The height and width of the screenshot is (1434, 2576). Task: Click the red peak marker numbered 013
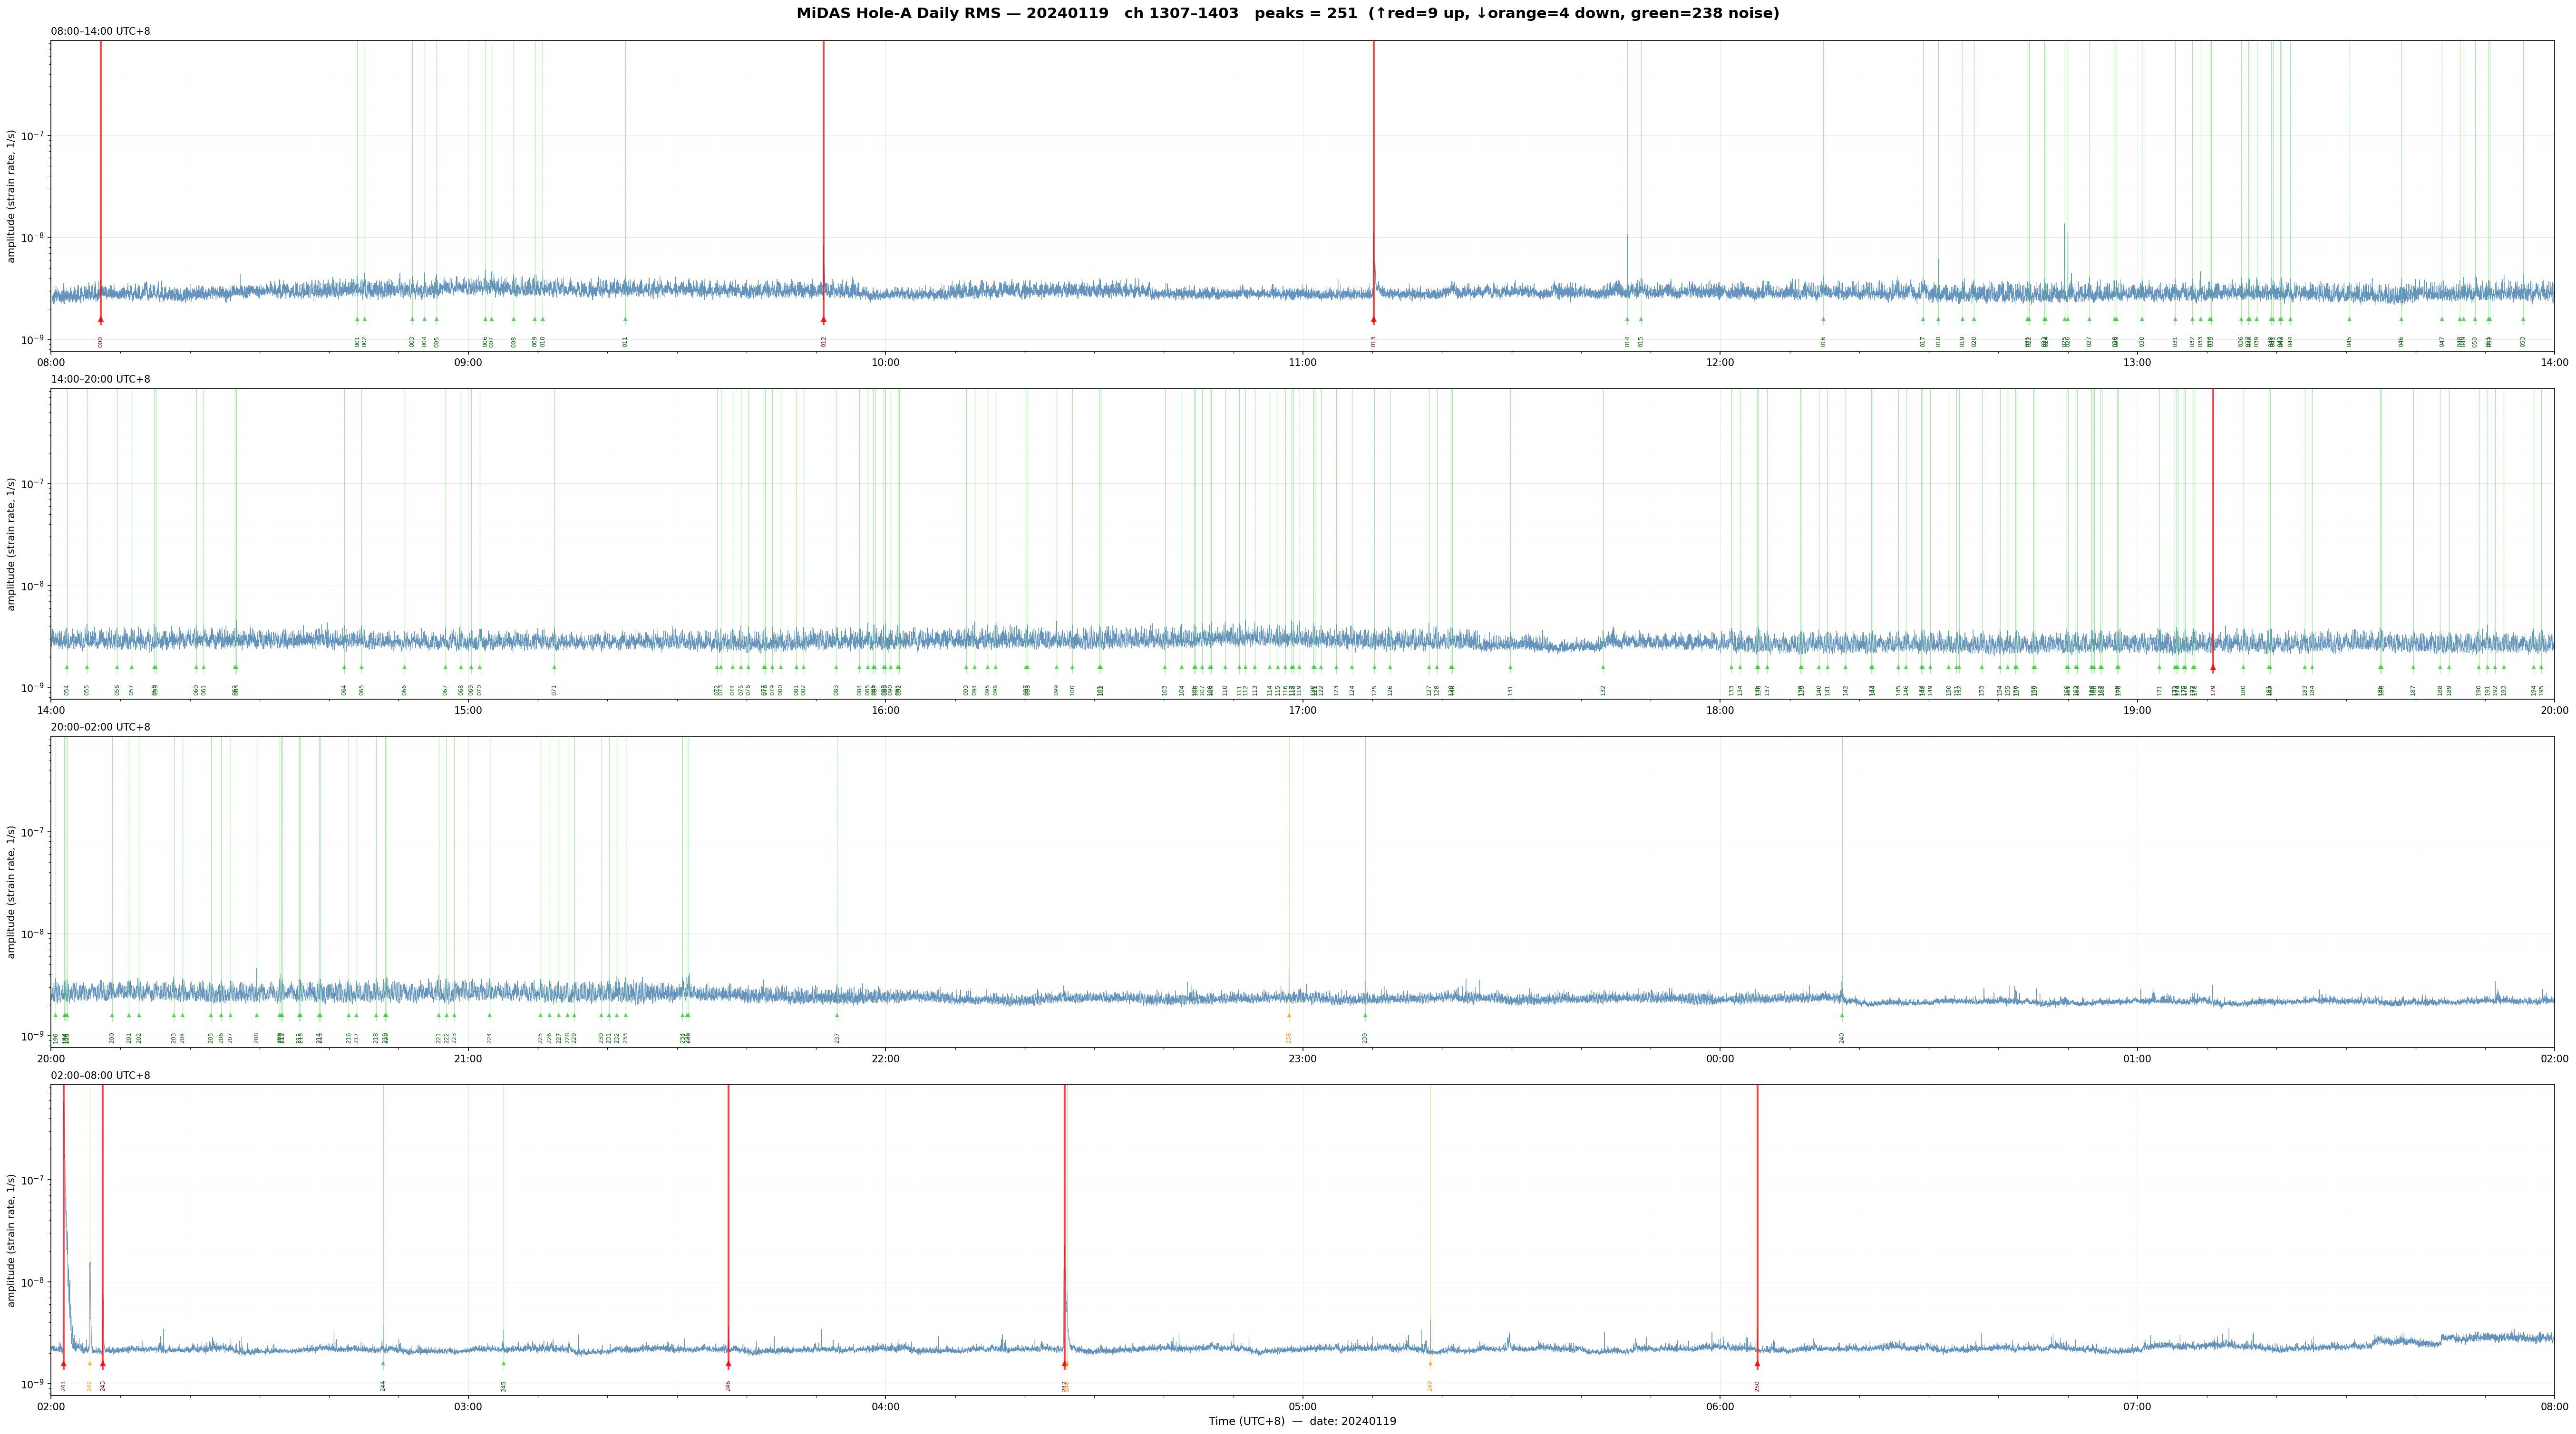pyautogui.click(x=1374, y=320)
